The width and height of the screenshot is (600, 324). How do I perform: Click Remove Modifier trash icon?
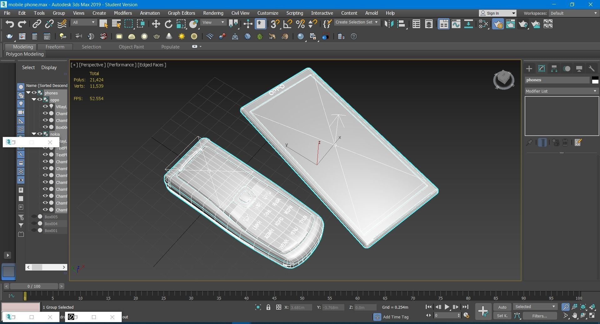pos(565,143)
